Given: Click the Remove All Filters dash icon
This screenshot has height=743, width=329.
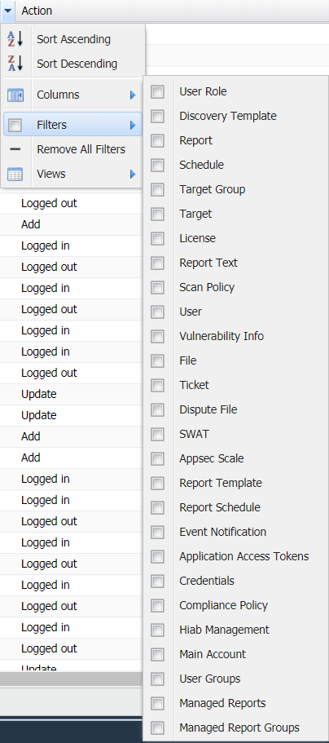Looking at the screenshot, I should point(15,150).
